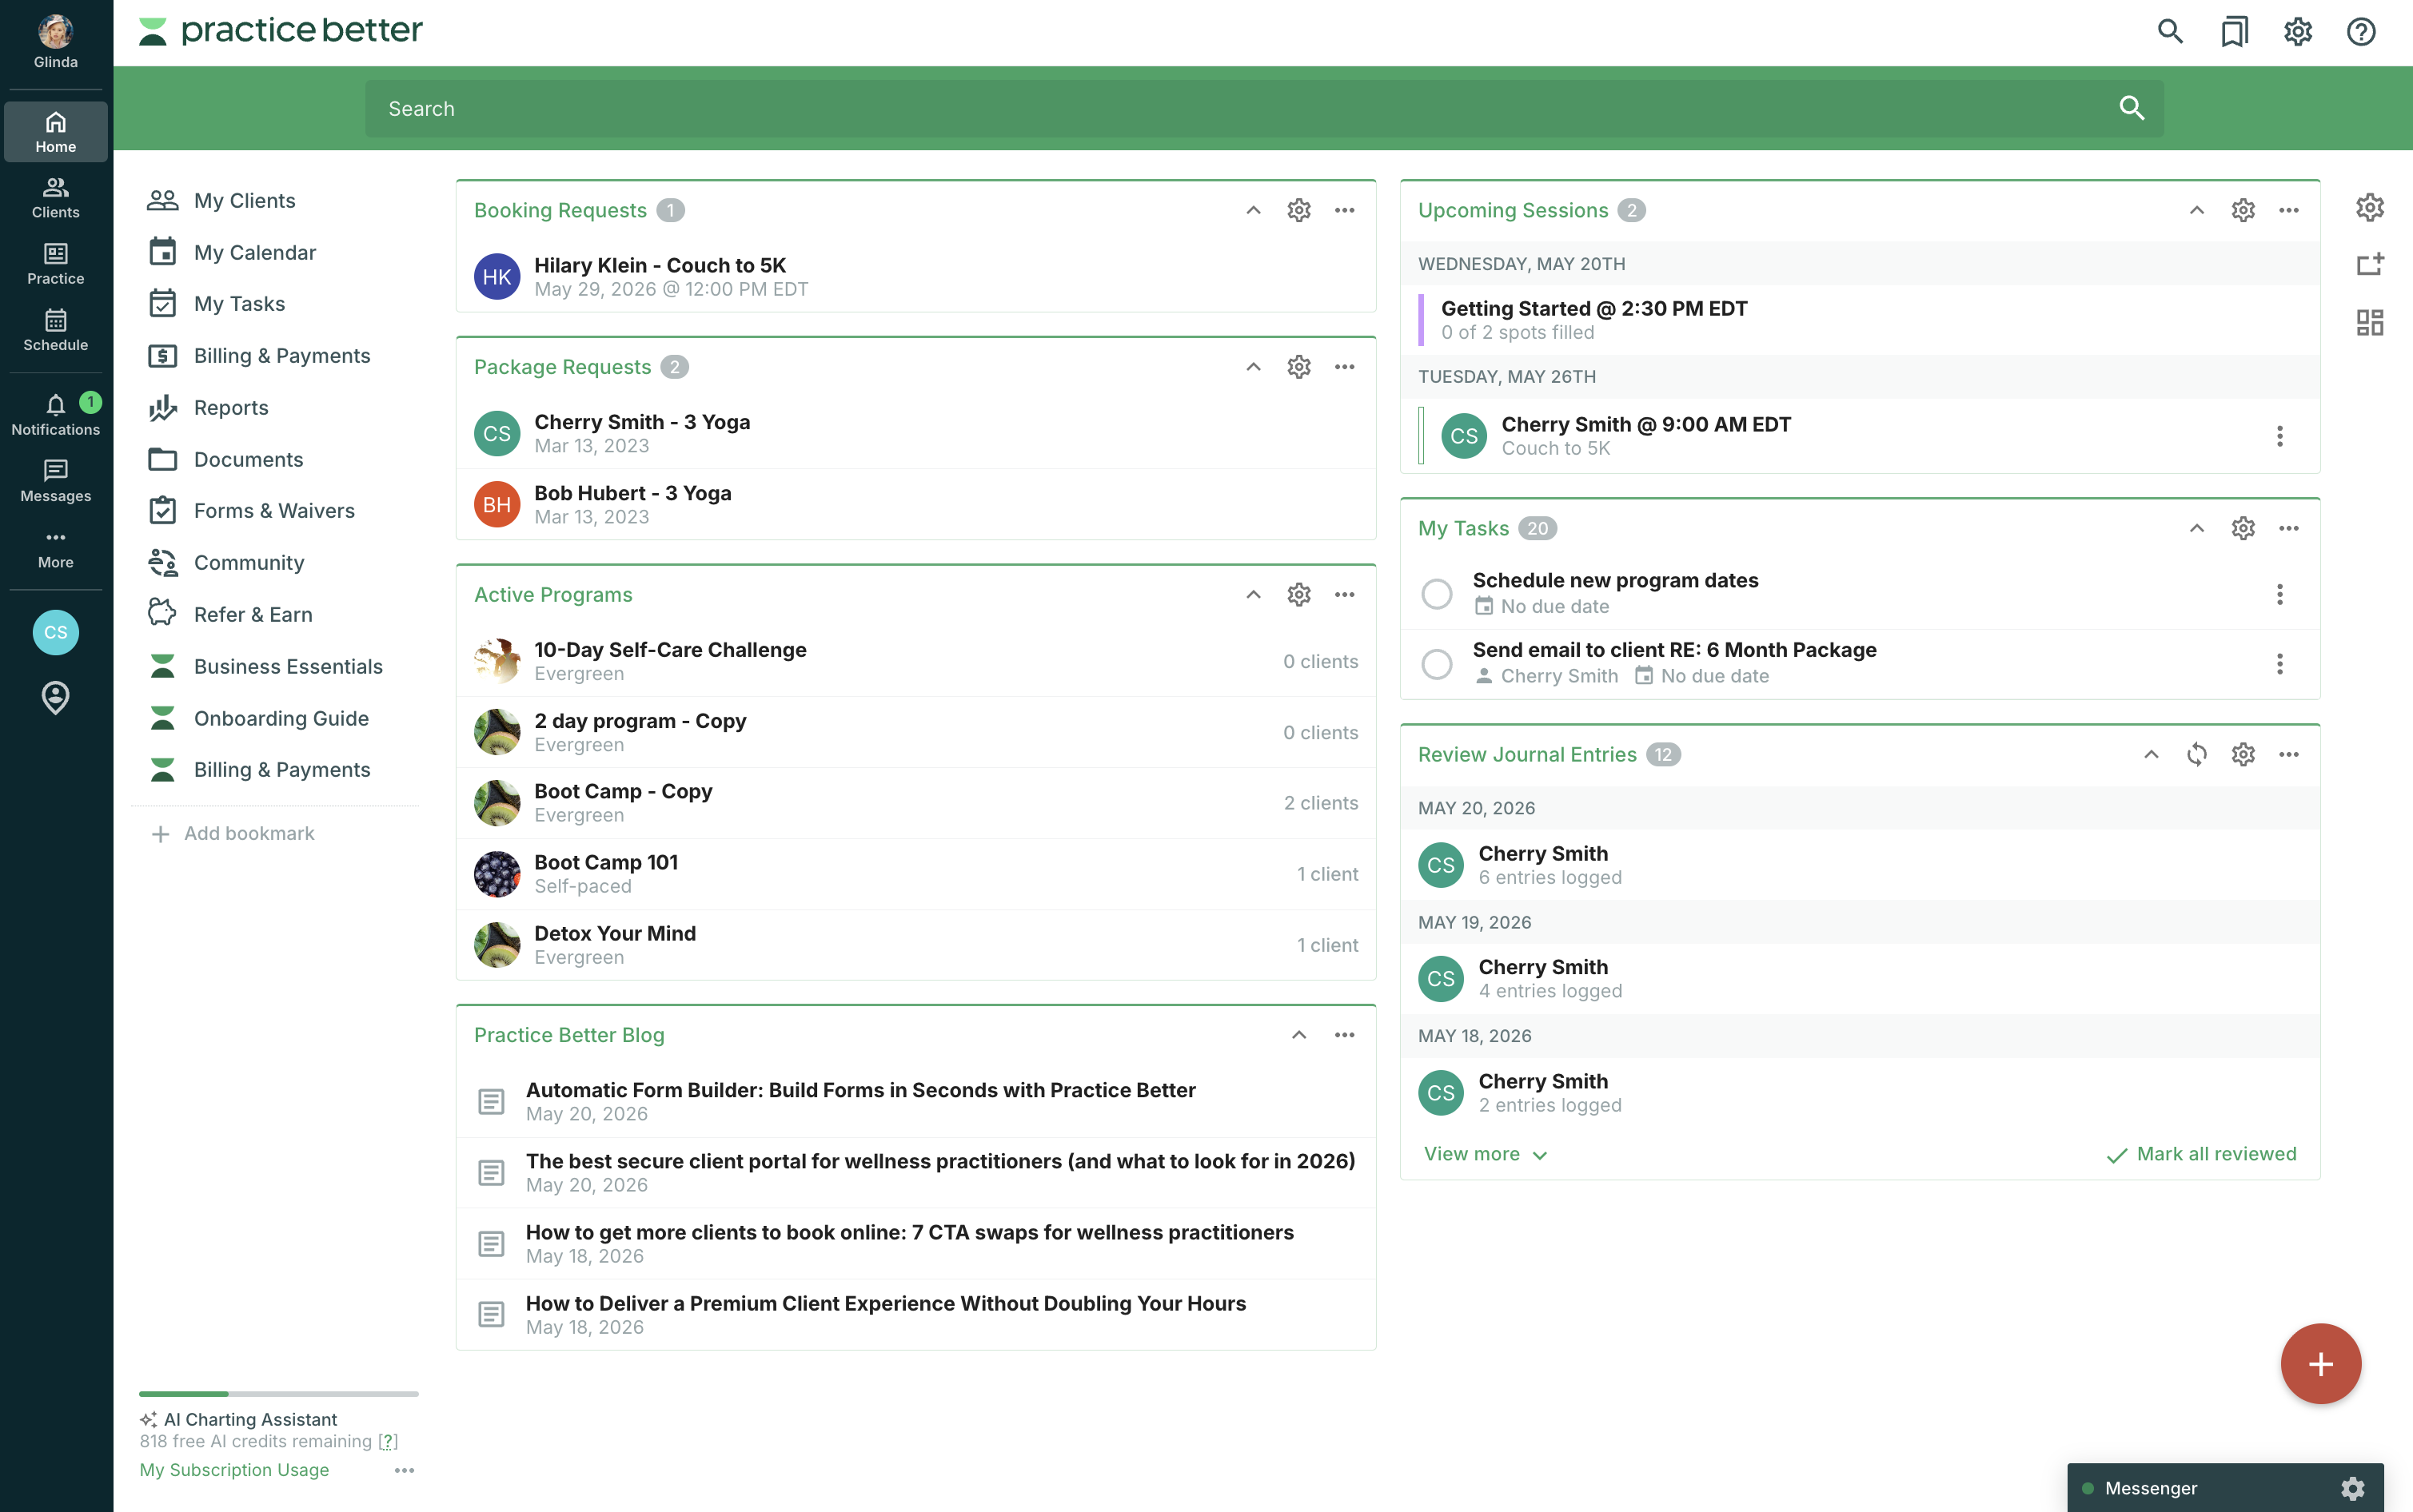Mark Schedule new program dates task complete
The image size is (2413, 1512).
click(x=1437, y=594)
